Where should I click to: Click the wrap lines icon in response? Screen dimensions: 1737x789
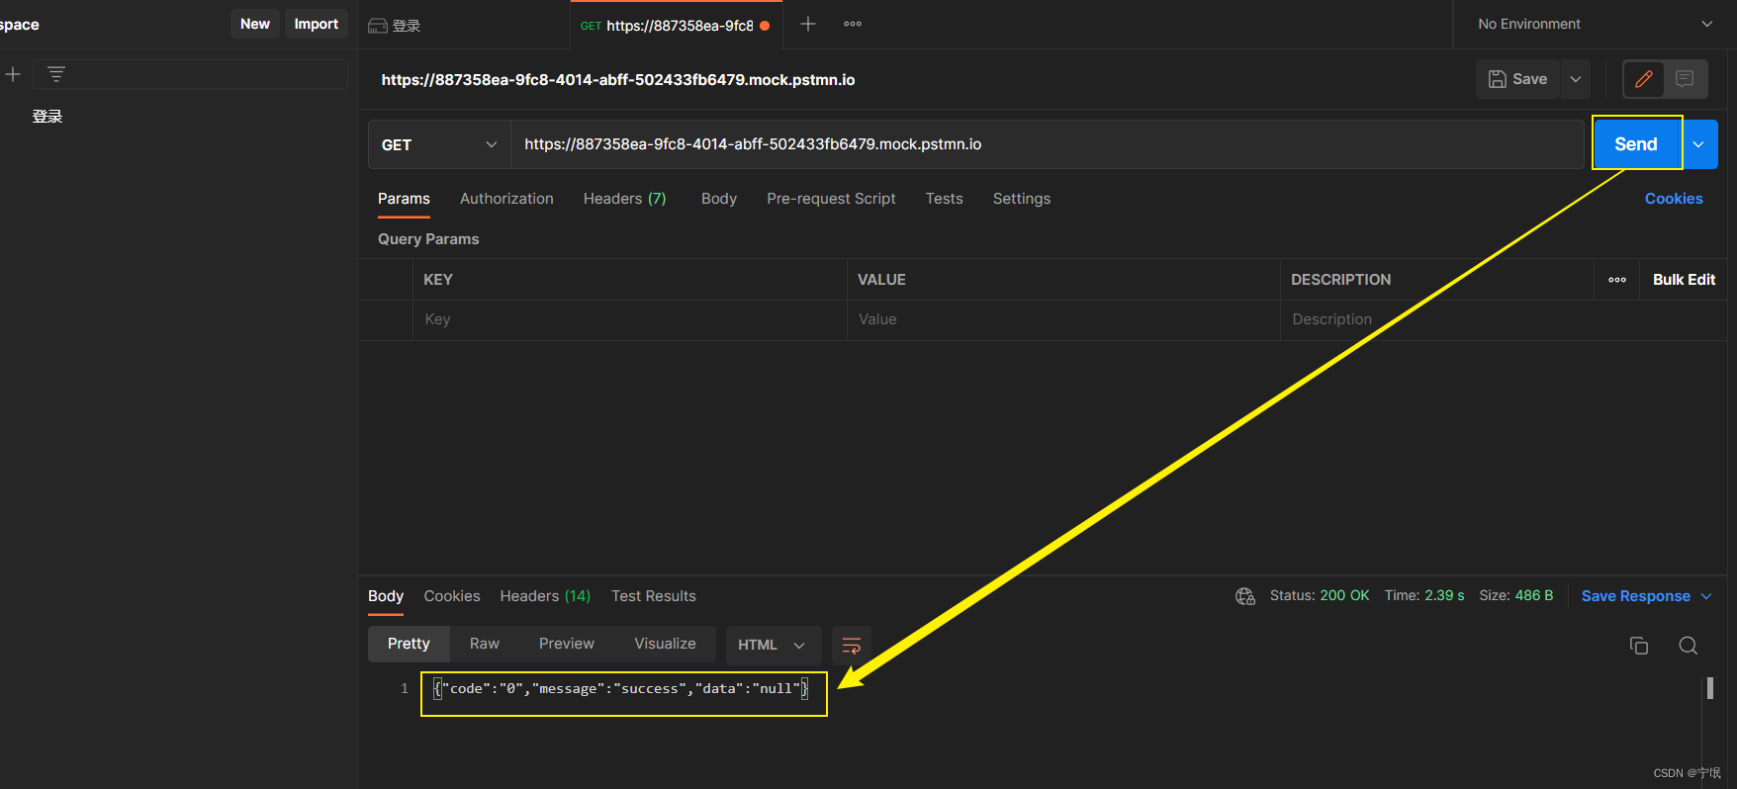(x=851, y=645)
